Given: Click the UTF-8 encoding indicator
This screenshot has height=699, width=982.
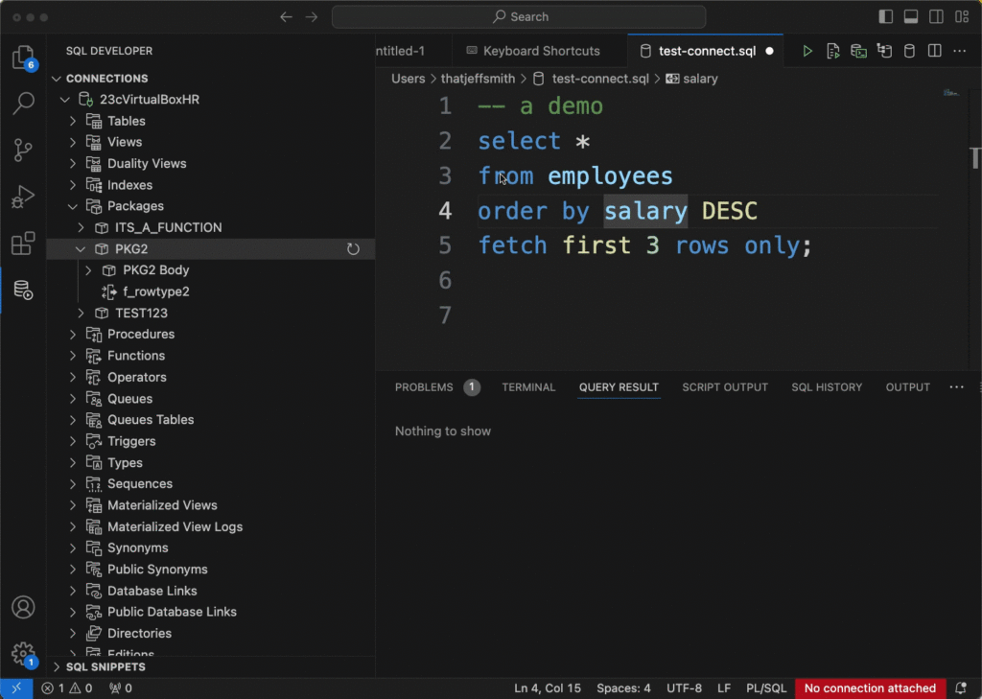Looking at the screenshot, I should 684,688.
